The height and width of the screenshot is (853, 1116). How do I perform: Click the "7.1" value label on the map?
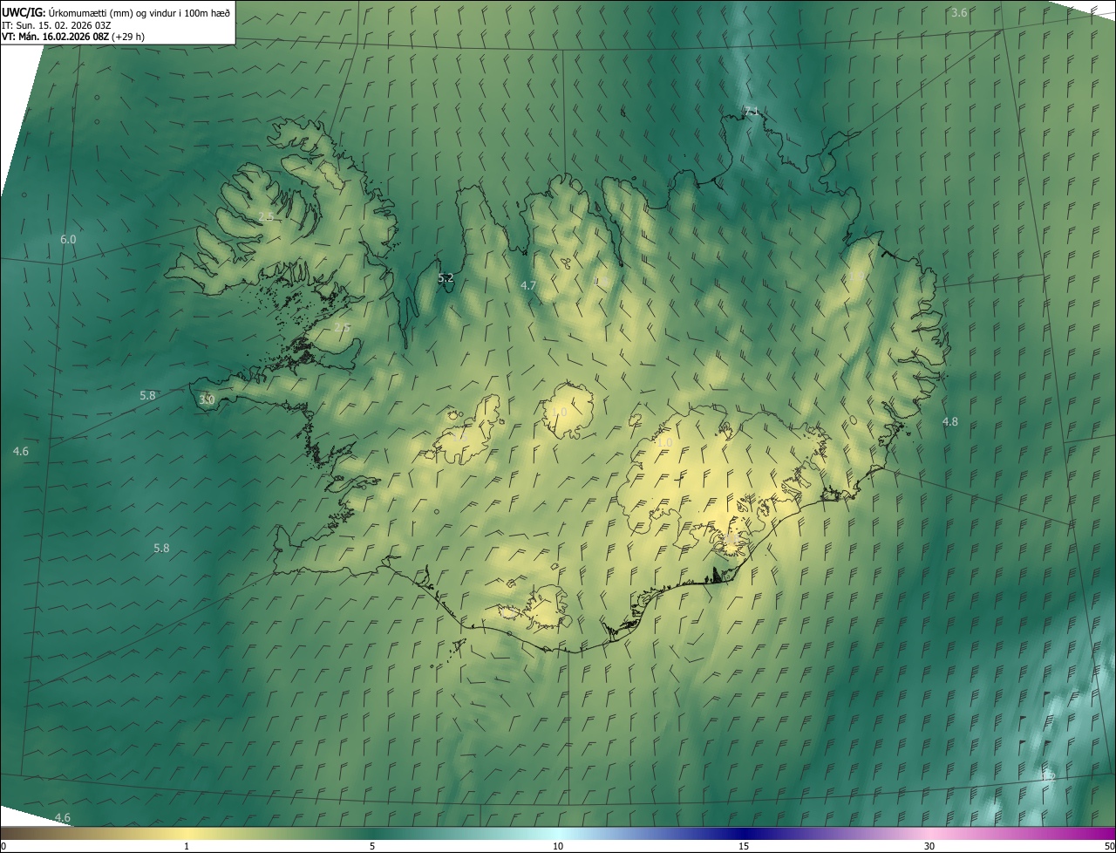751,111
